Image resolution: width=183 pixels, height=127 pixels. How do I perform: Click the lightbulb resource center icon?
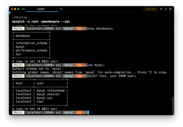(166, 9)
